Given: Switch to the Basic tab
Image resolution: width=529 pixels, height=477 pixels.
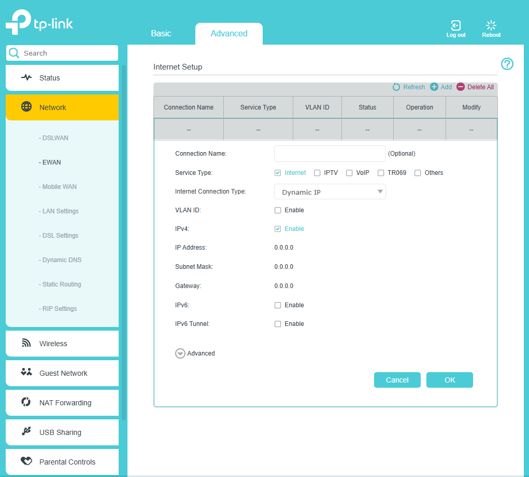Looking at the screenshot, I should click(x=161, y=33).
